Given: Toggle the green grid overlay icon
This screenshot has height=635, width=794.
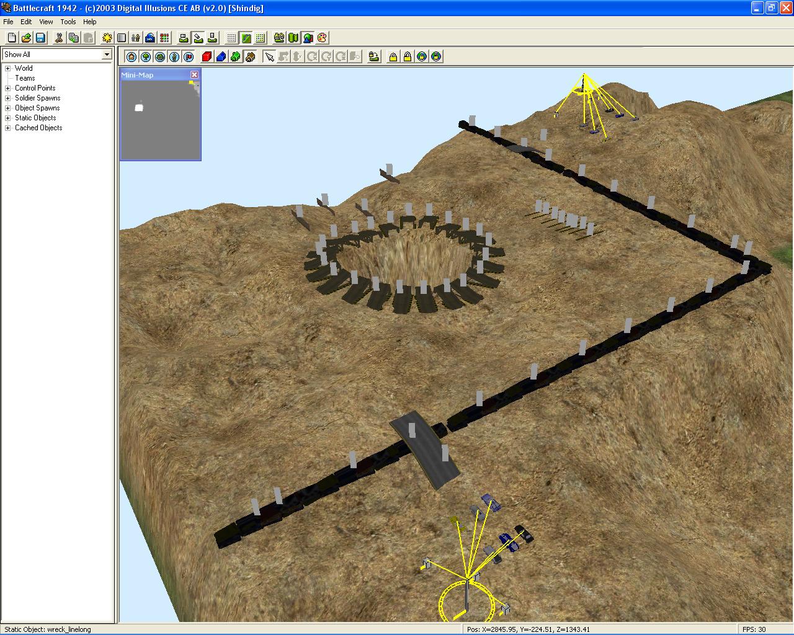Looking at the screenshot, I should pyautogui.click(x=260, y=38).
